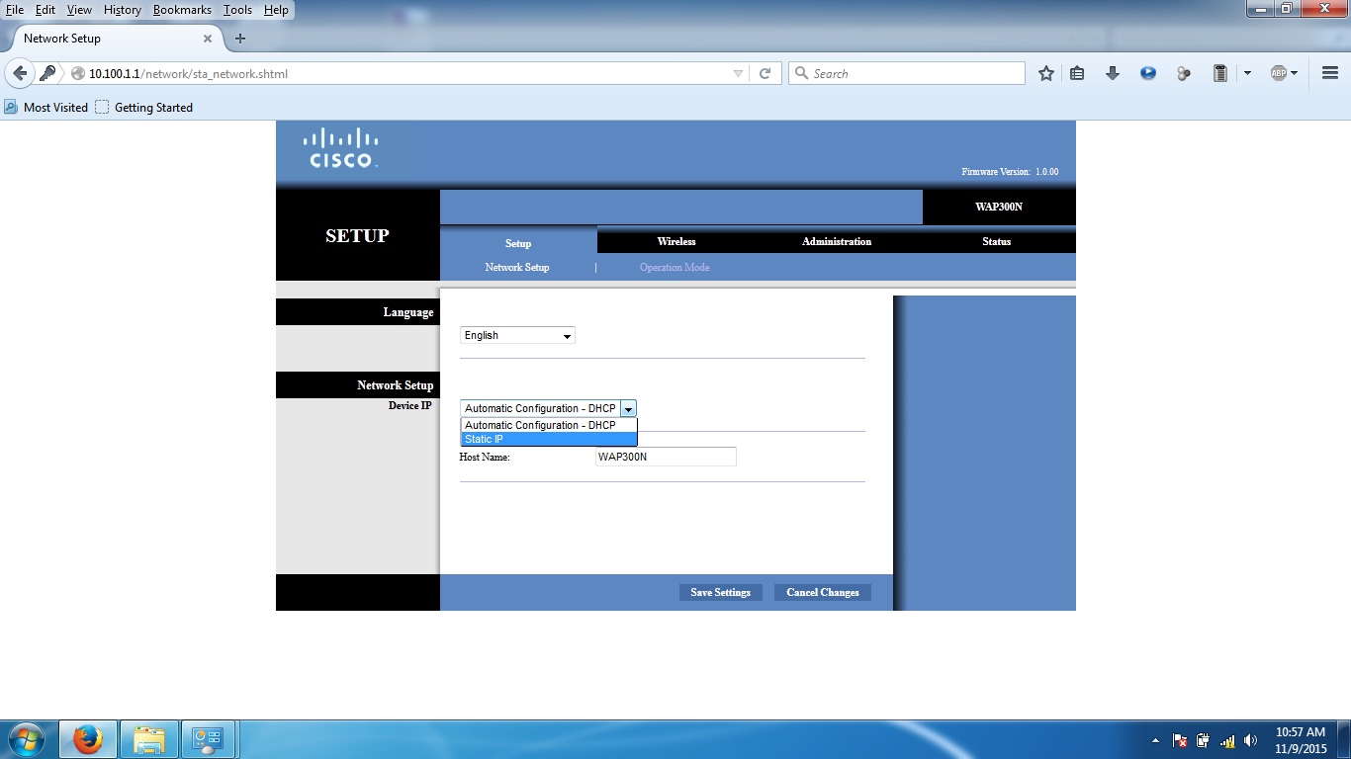Collapse the Device IP dropdown arrow
Screen dimensions: 1351x759
coord(628,408)
